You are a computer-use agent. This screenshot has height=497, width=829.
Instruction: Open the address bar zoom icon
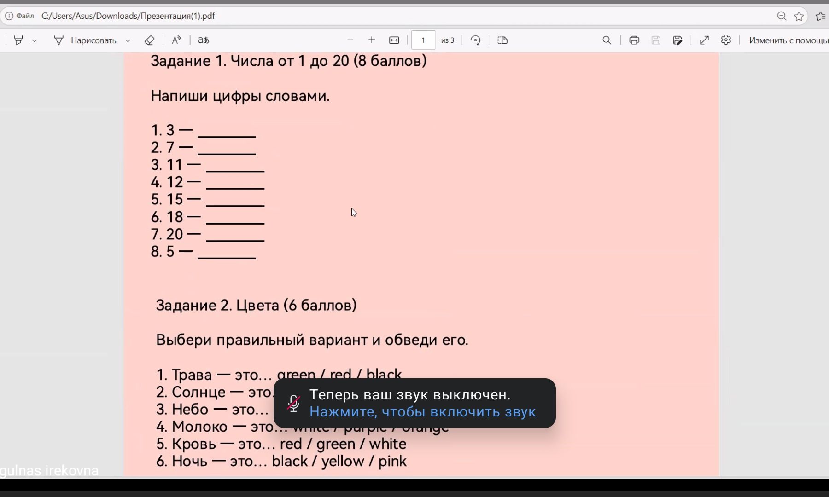(782, 16)
